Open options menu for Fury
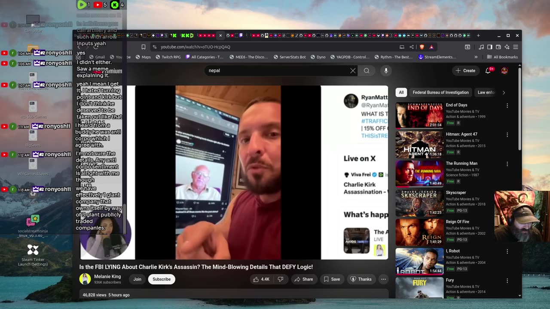Screen dimensions: 550x309 pos(507,281)
